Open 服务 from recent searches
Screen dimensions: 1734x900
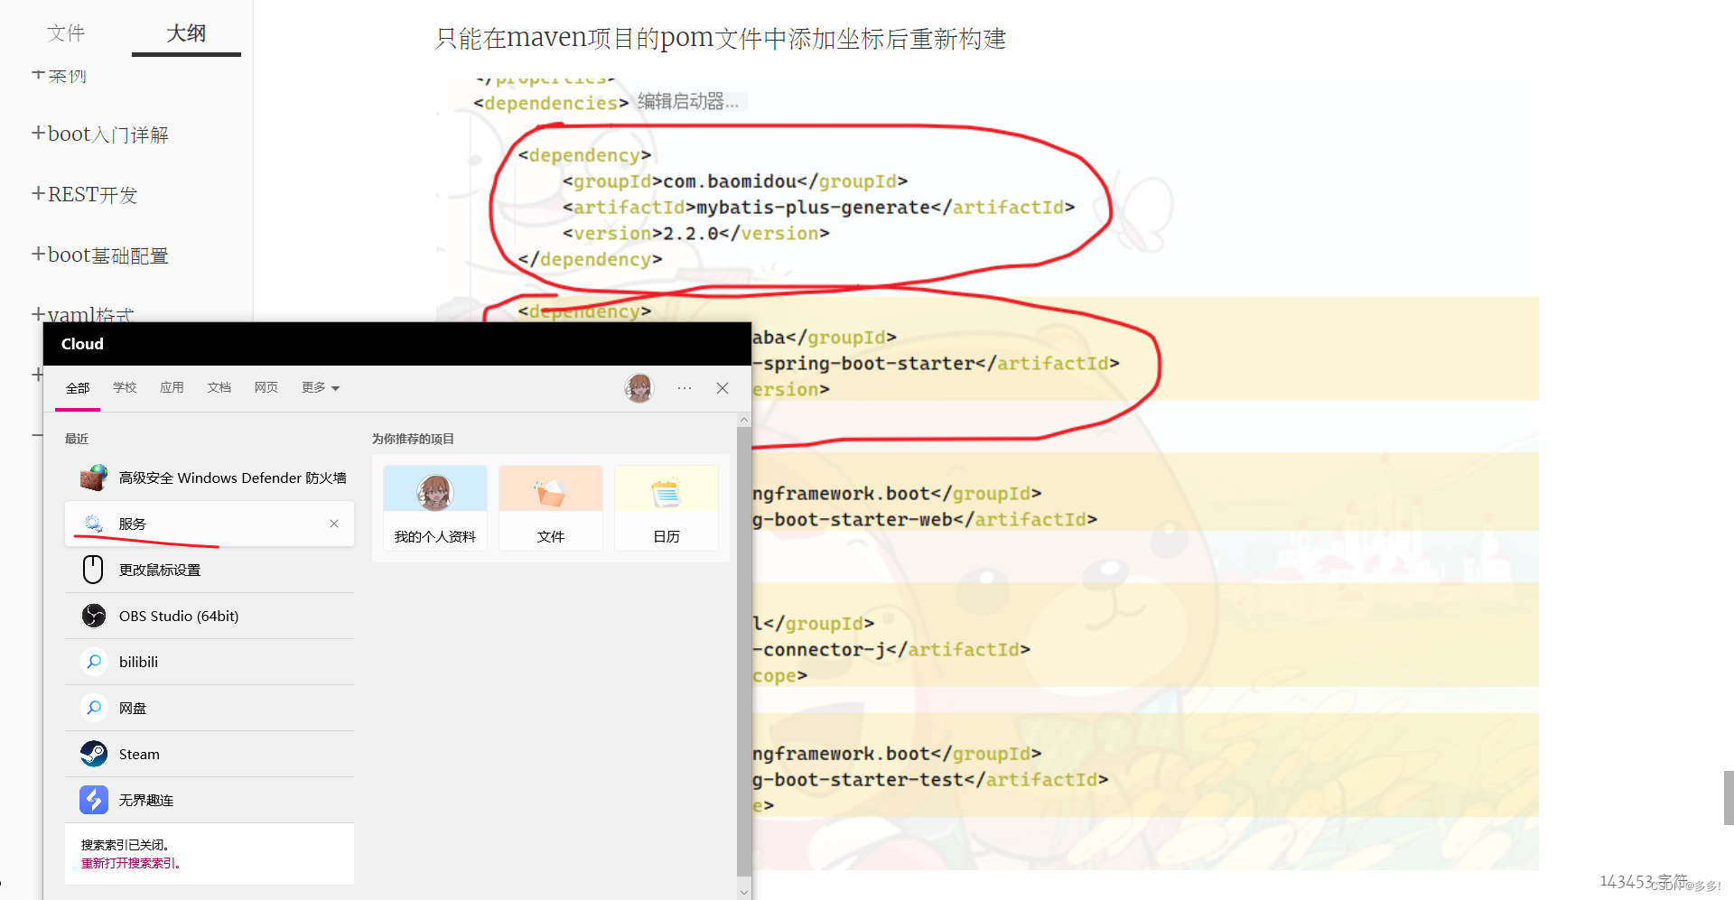[133, 524]
